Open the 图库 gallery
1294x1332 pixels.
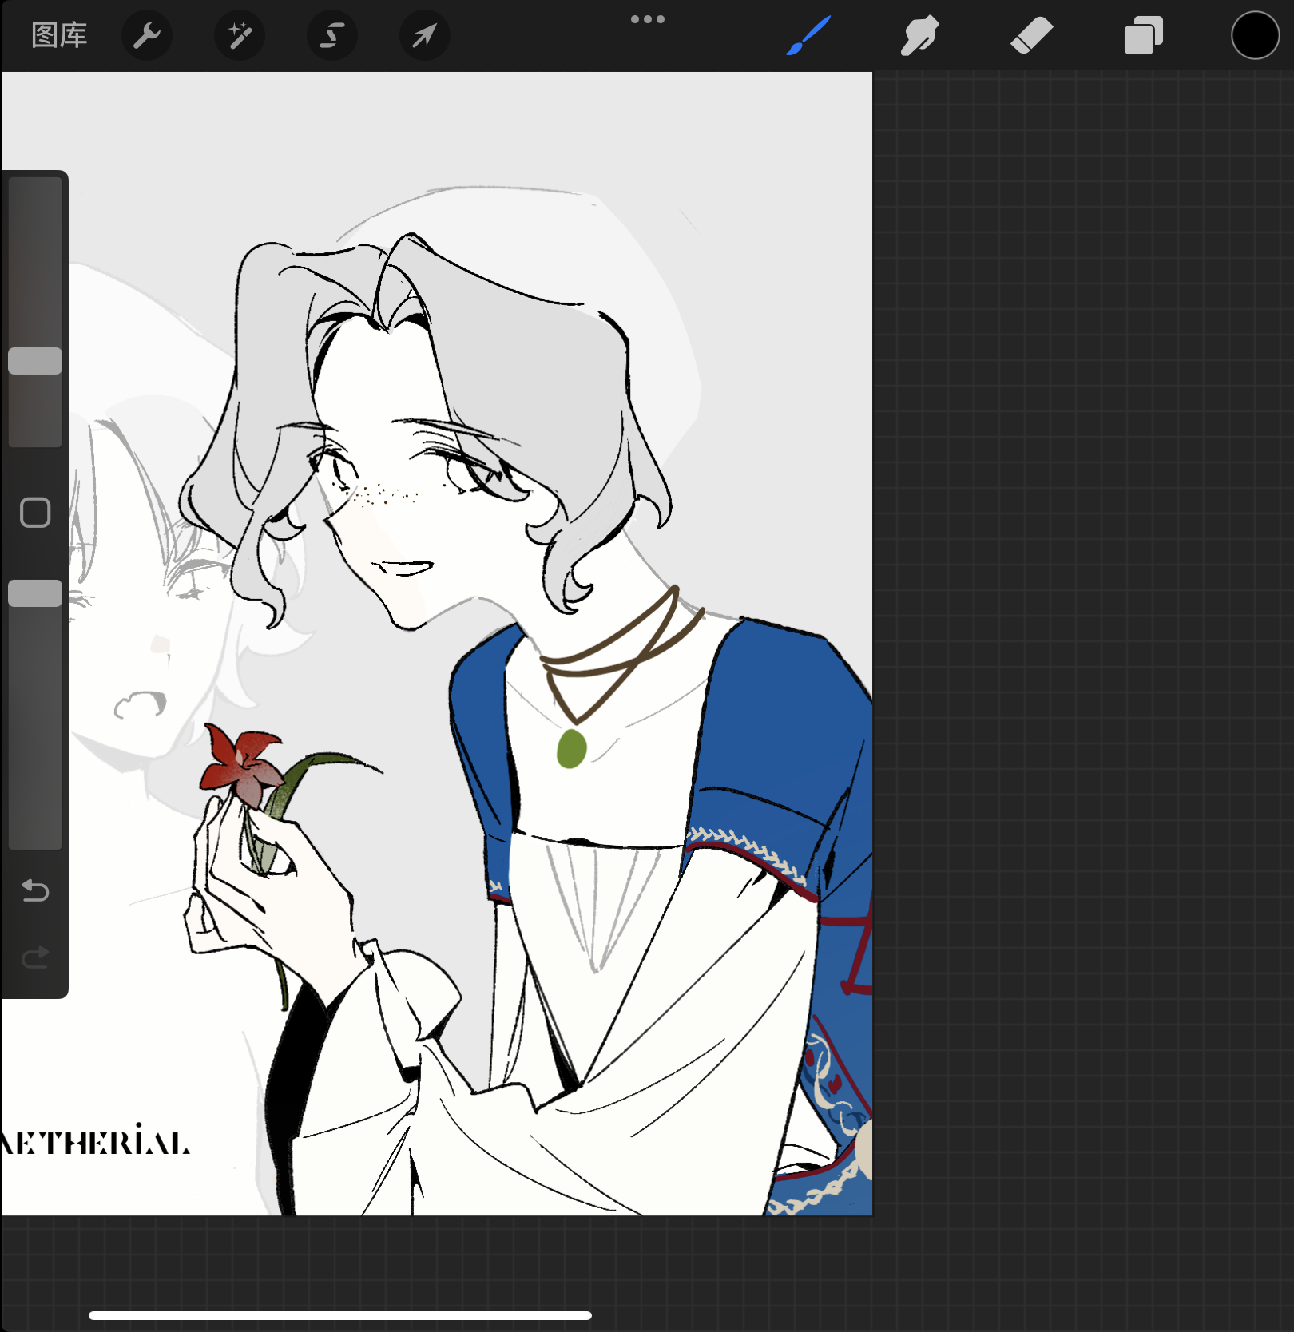click(x=59, y=35)
